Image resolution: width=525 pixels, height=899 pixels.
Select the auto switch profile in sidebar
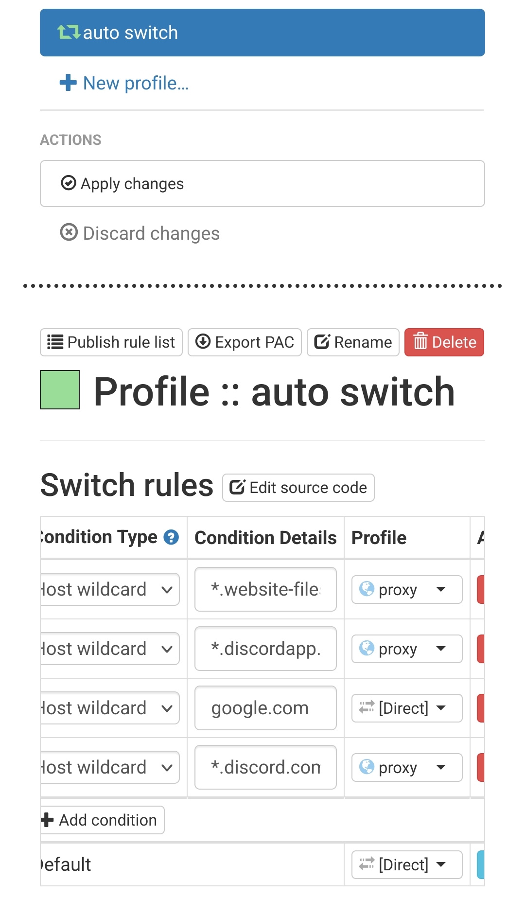coord(262,33)
